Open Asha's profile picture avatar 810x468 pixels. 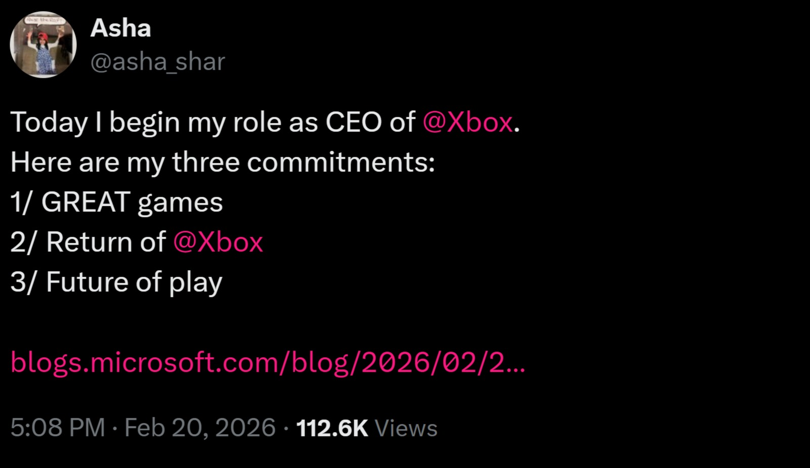point(43,45)
